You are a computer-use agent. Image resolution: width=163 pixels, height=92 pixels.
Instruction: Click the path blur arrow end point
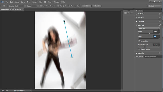click(x=72, y=57)
